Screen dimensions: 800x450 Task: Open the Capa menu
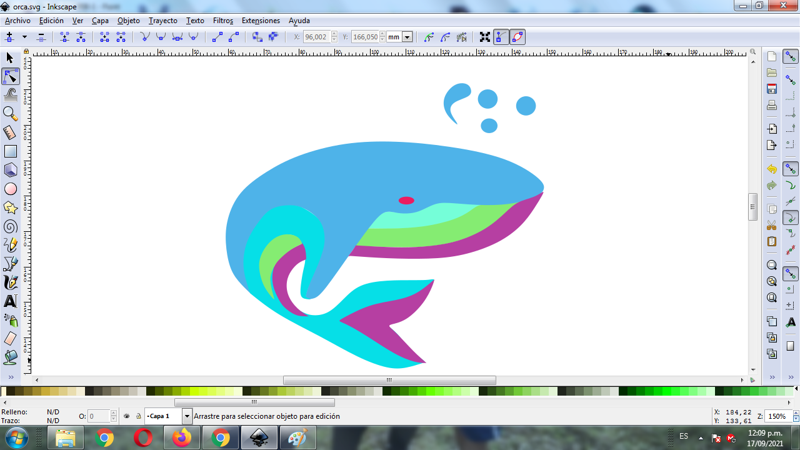(100, 21)
